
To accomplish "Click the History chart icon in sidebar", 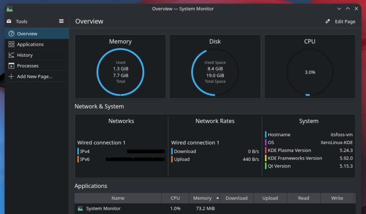I will [11, 55].
